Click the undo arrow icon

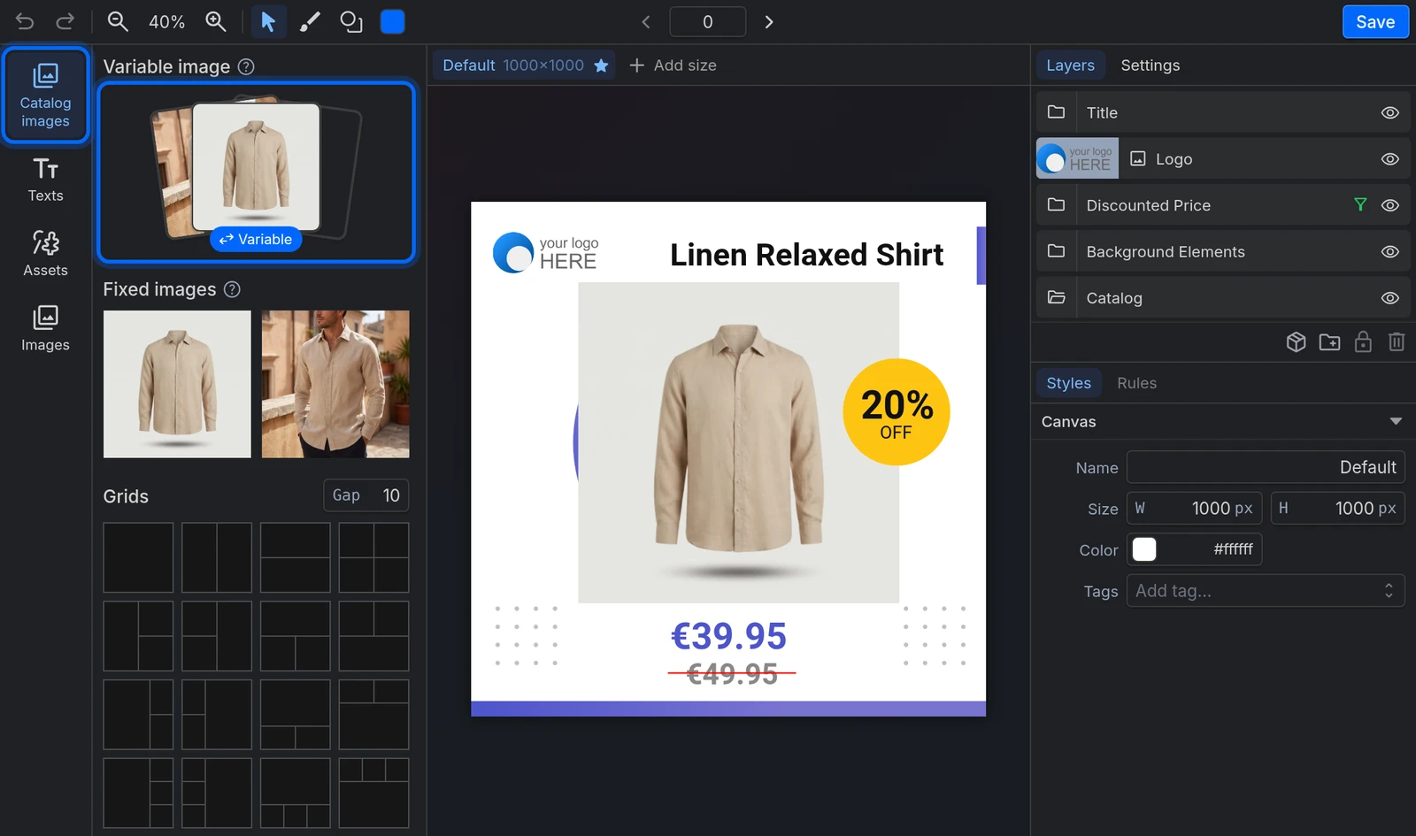click(x=25, y=22)
